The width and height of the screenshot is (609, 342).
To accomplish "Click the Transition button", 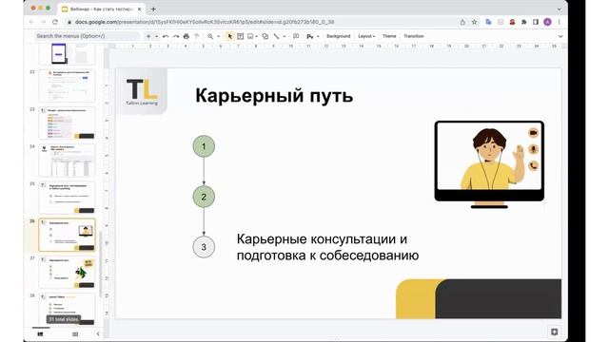I will point(414,36).
